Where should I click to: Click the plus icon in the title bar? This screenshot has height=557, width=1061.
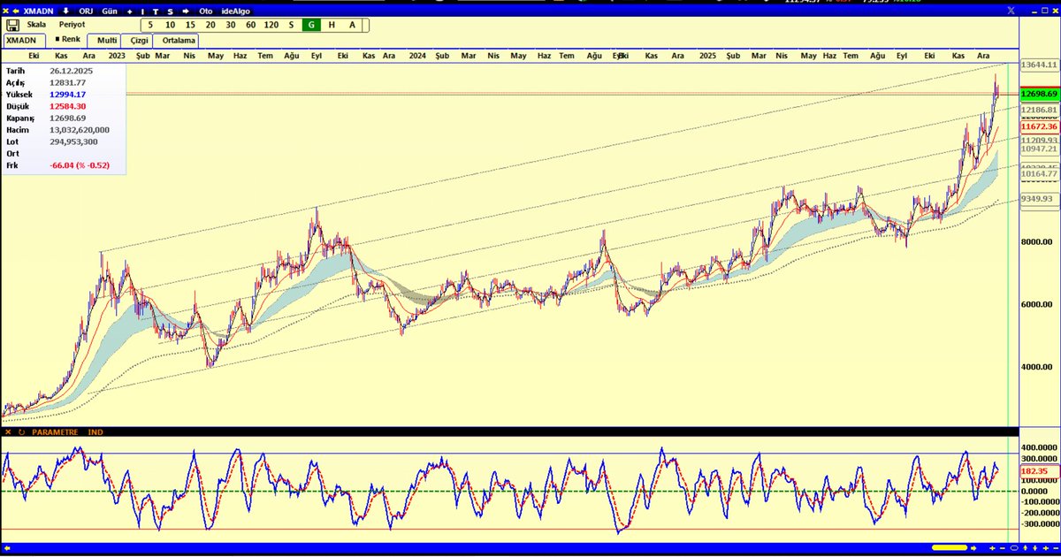click(x=130, y=12)
